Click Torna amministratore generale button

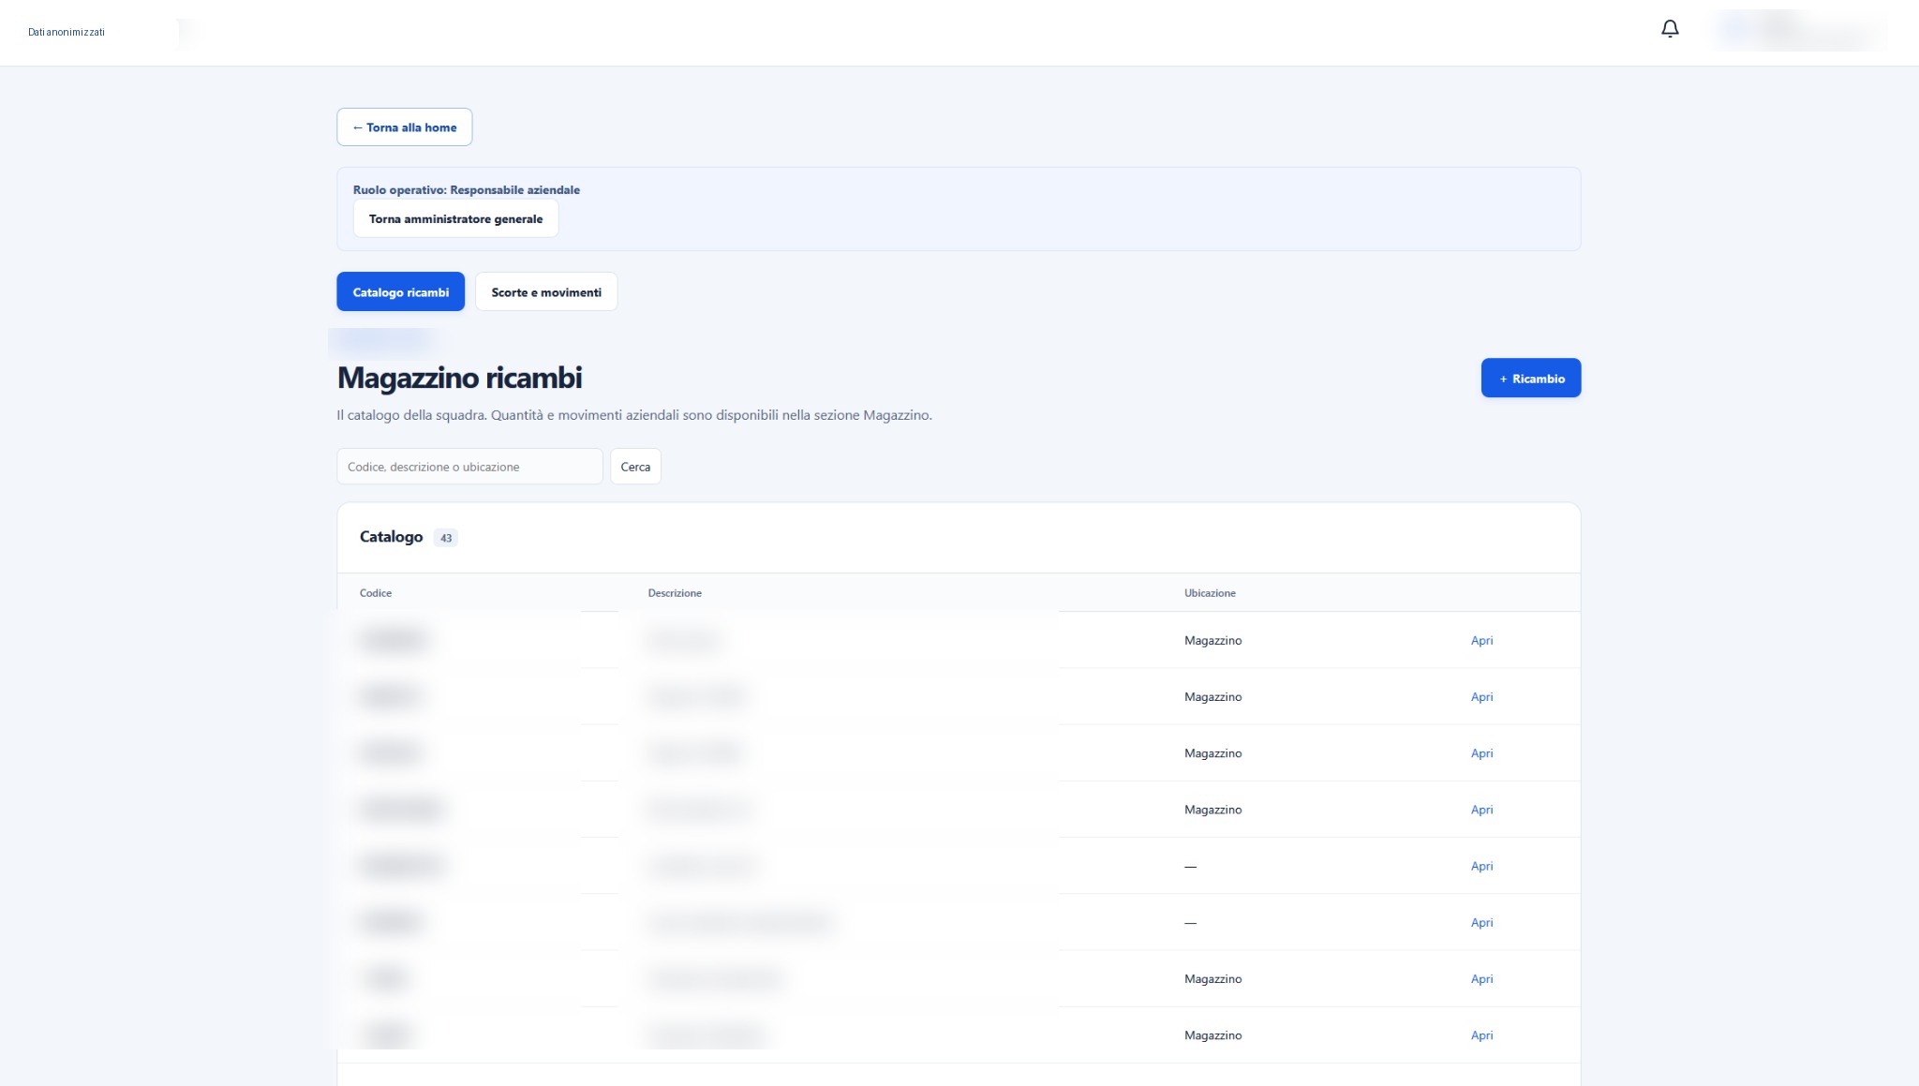[x=455, y=218]
